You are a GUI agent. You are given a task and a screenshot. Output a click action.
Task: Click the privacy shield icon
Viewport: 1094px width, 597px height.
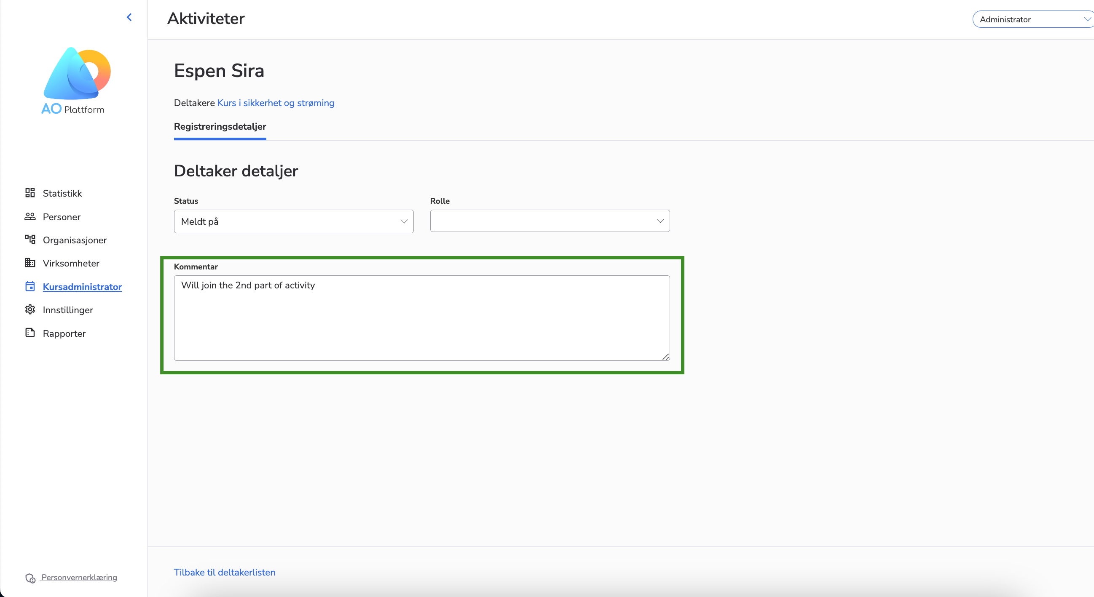pyautogui.click(x=30, y=578)
